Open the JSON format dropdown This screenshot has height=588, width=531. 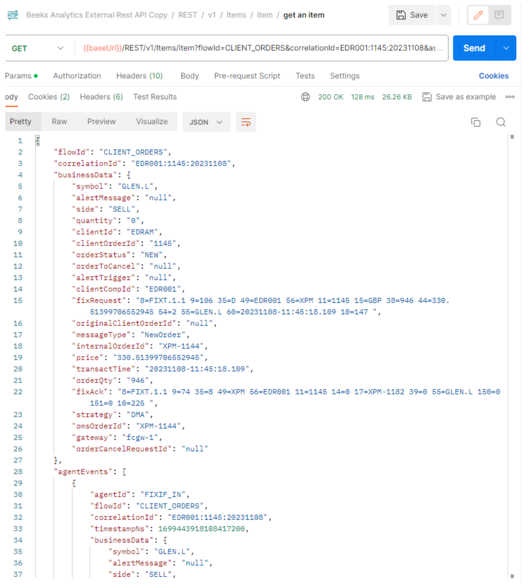pyautogui.click(x=206, y=122)
